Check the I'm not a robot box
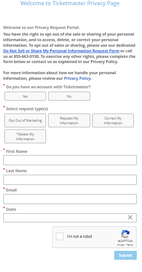This screenshot has height=272, width=142. pos(60,236)
